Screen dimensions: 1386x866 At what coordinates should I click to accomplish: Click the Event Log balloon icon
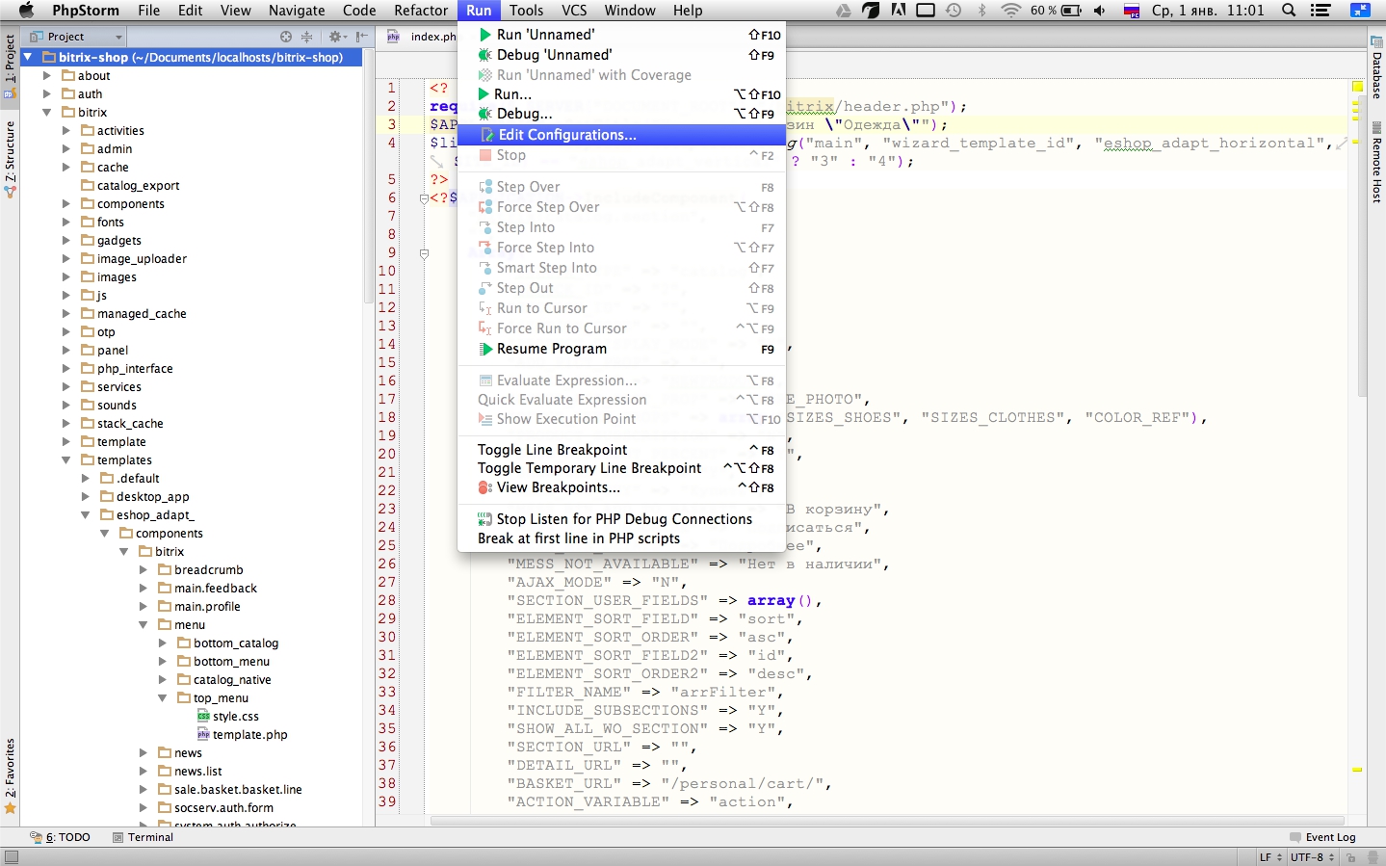pyautogui.click(x=1295, y=838)
